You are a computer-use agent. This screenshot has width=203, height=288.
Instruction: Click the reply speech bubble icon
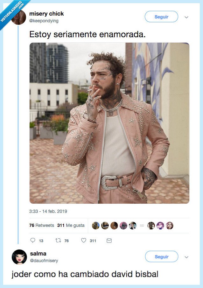point(33,241)
